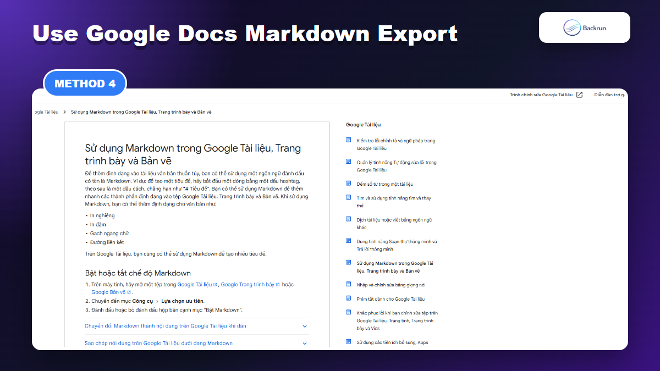Click the breadcrumb text 'Sử dụng Markdown trong Google Tài liệu, Trang trình bày và Bản vẽ'
The image size is (660, 371).
(141, 112)
